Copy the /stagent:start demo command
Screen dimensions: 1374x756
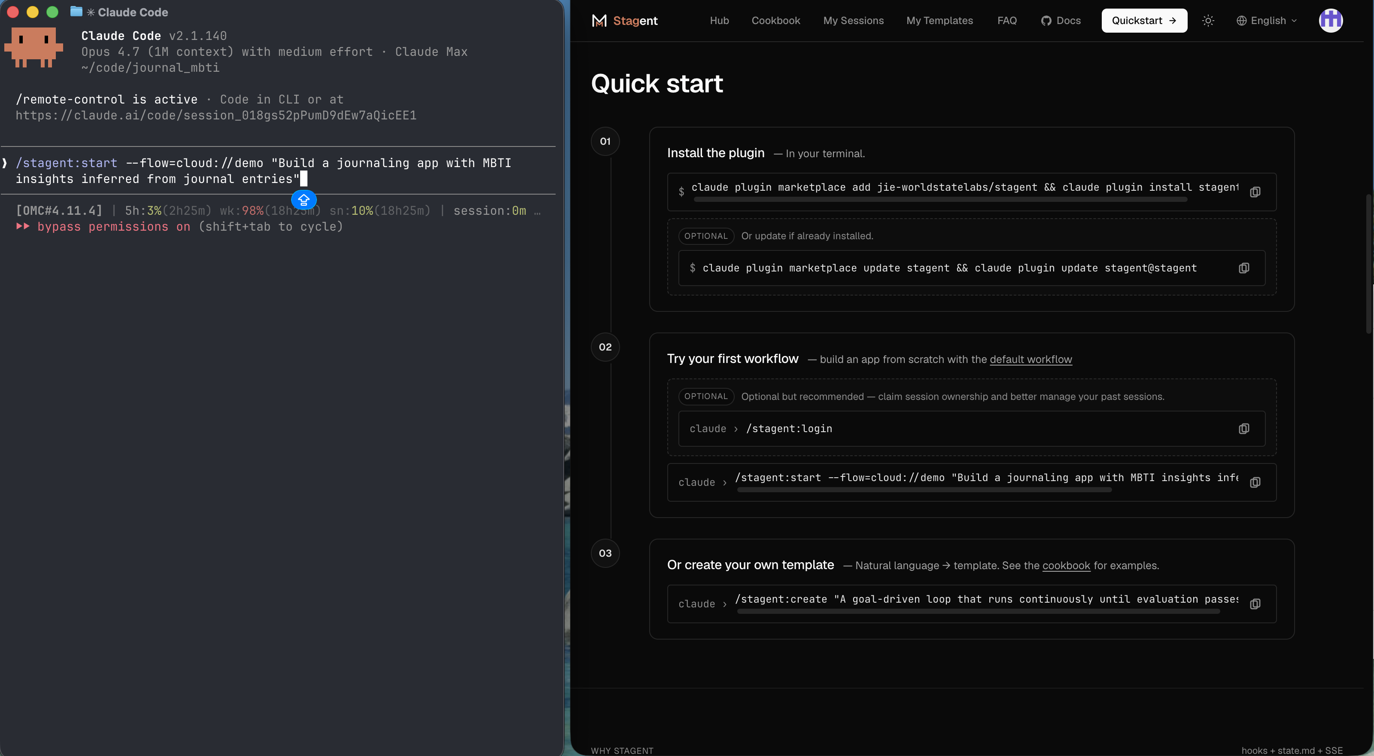point(1255,482)
